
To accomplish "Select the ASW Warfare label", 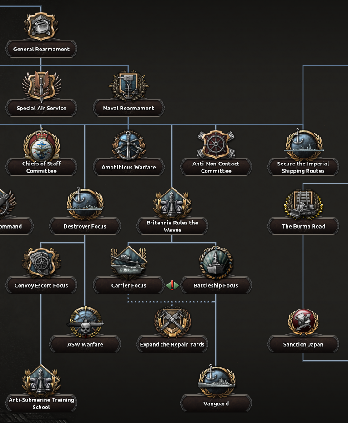I will pyautogui.click(x=85, y=344).
